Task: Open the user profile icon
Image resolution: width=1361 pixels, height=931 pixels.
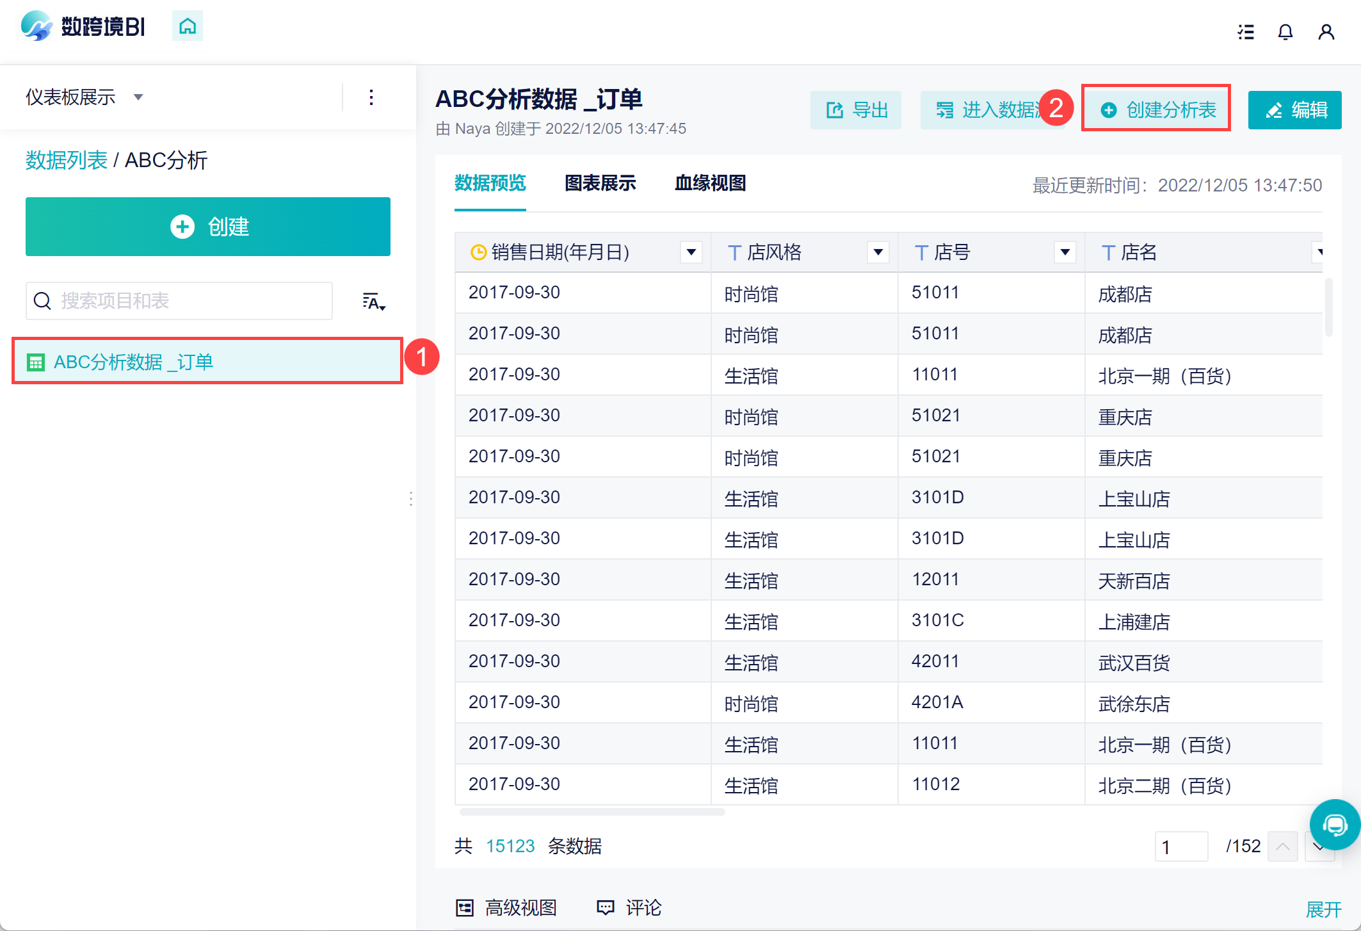Action: [1326, 32]
